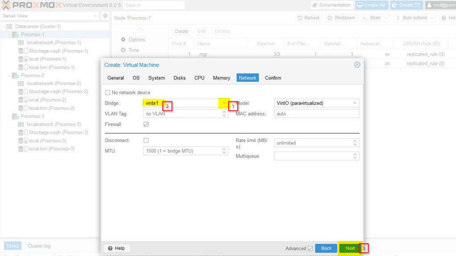This screenshot has width=456, height=256.
Task: Click the VLAN Tag spinner arrows
Action: click(x=224, y=114)
